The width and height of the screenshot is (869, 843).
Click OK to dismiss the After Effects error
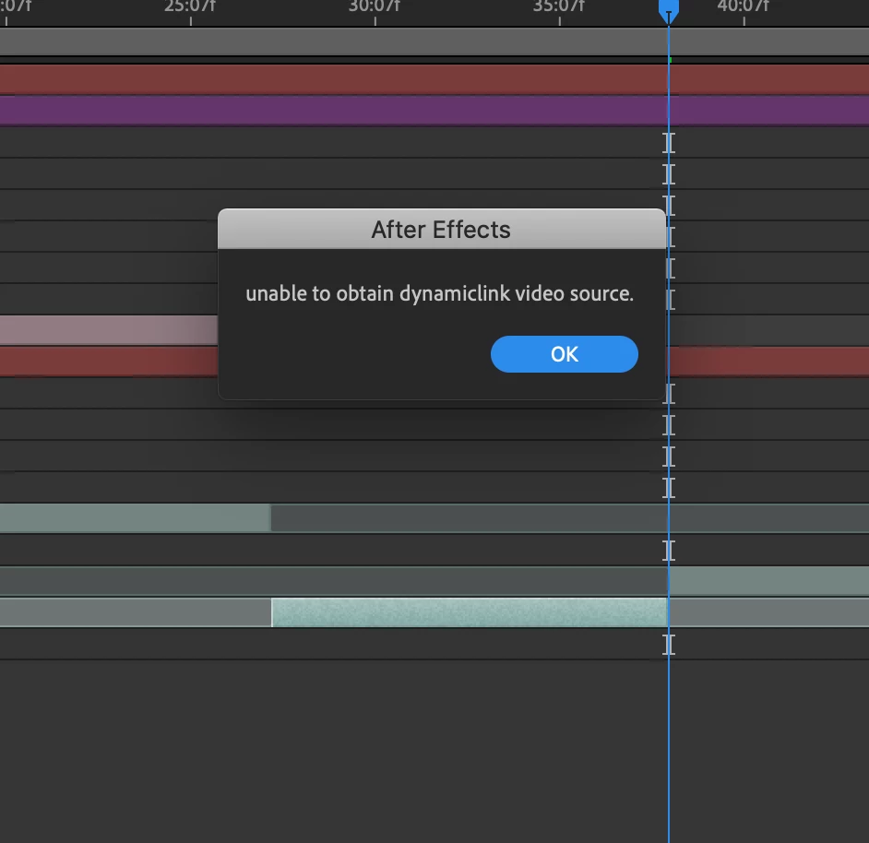(x=565, y=354)
